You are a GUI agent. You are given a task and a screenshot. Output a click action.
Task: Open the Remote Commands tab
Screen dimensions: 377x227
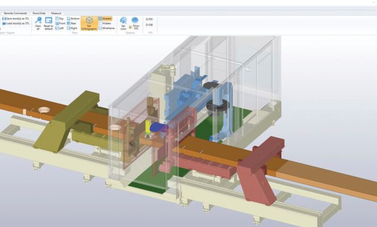click(x=15, y=12)
